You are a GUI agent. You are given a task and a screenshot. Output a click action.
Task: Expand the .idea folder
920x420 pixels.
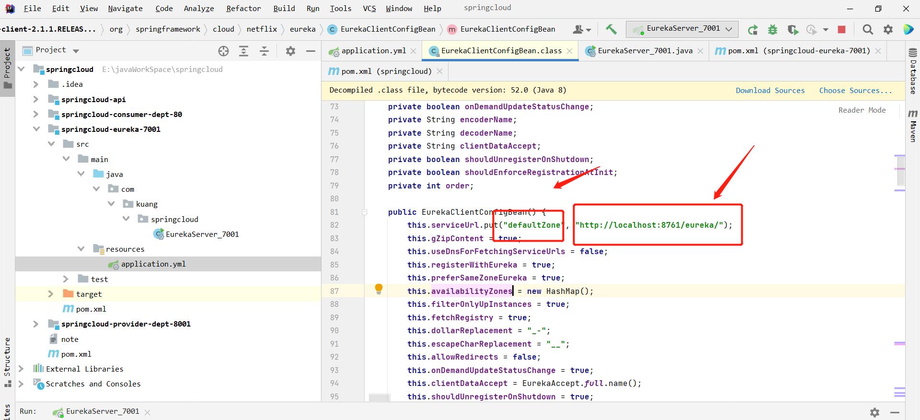pyautogui.click(x=36, y=84)
